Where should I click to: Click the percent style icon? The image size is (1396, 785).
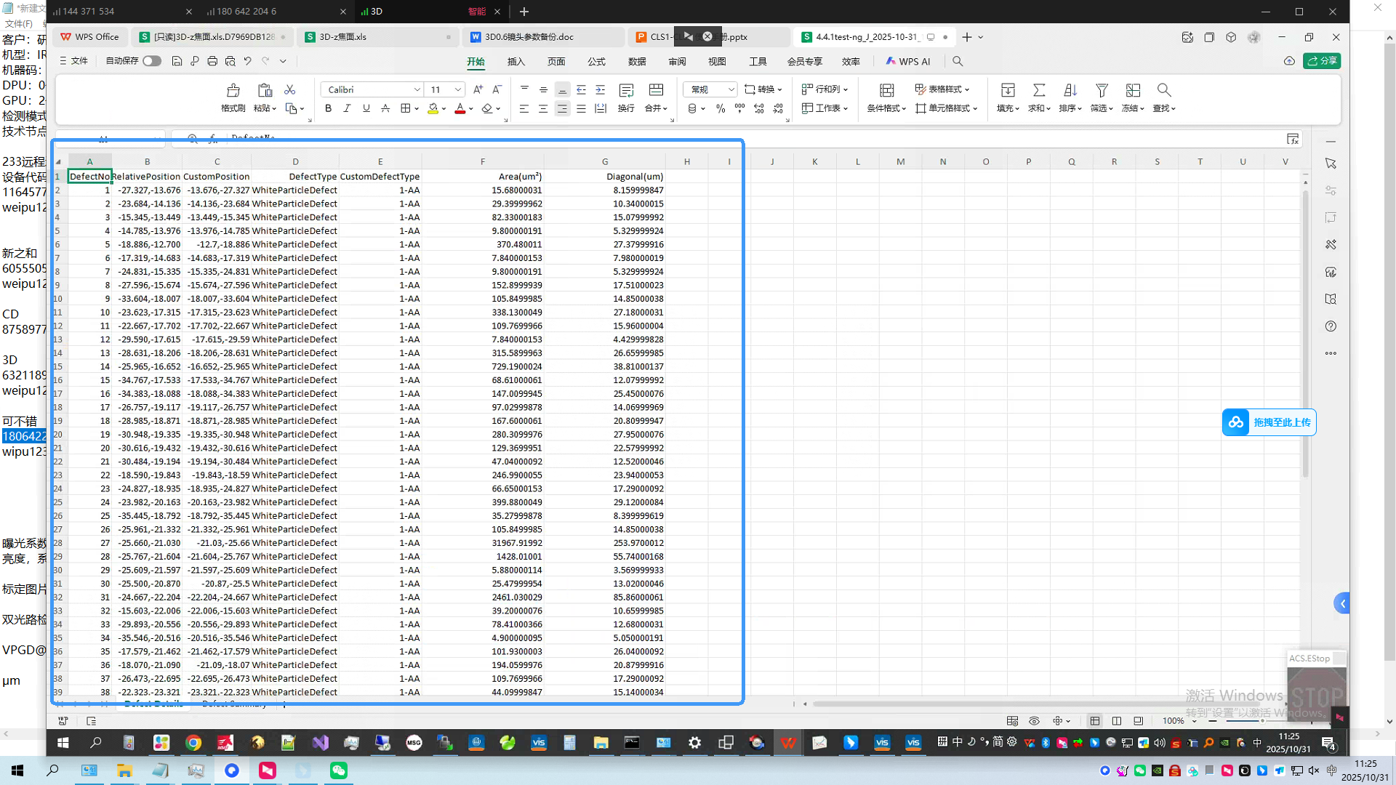[x=721, y=108]
